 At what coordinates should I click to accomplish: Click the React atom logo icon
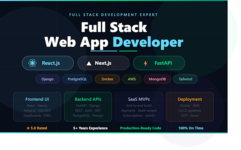[x=33, y=63]
